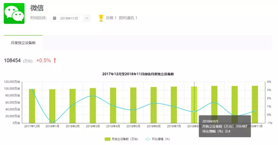Click the 2018年3月 bar
This screenshot has height=145, width=278.
[x=93, y=106]
